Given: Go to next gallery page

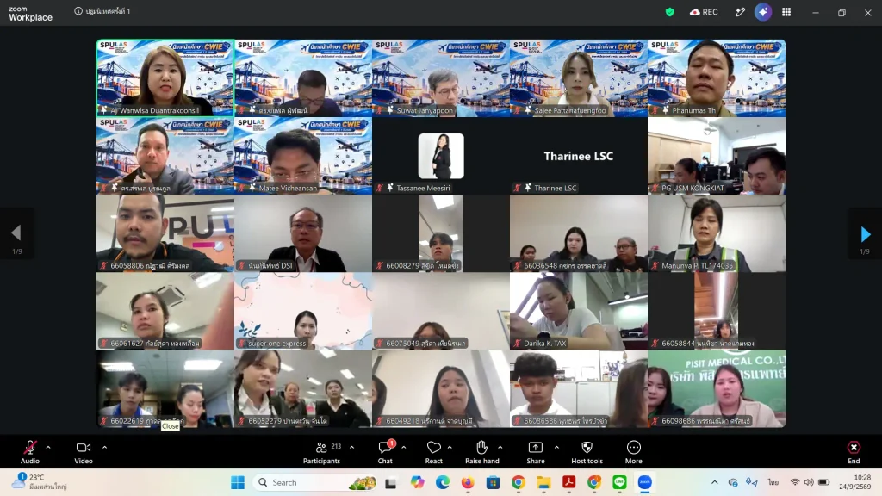Looking at the screenshot, I should coord(865,233).
